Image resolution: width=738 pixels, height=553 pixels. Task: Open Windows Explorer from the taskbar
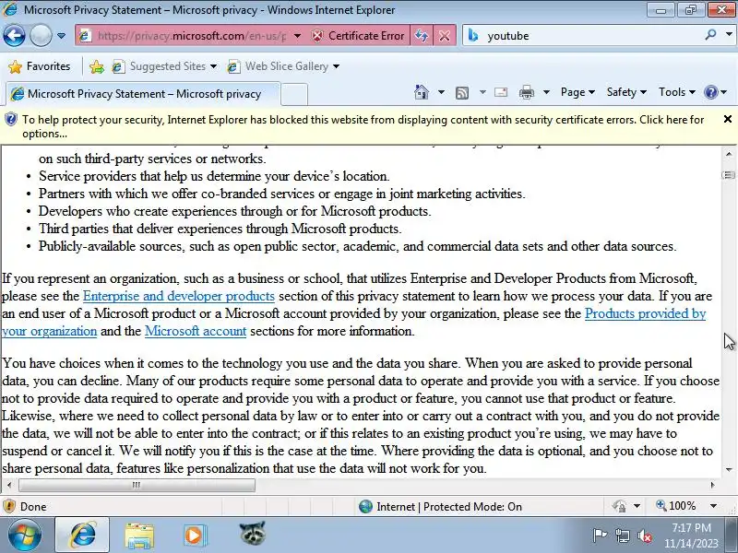point(139,535)
